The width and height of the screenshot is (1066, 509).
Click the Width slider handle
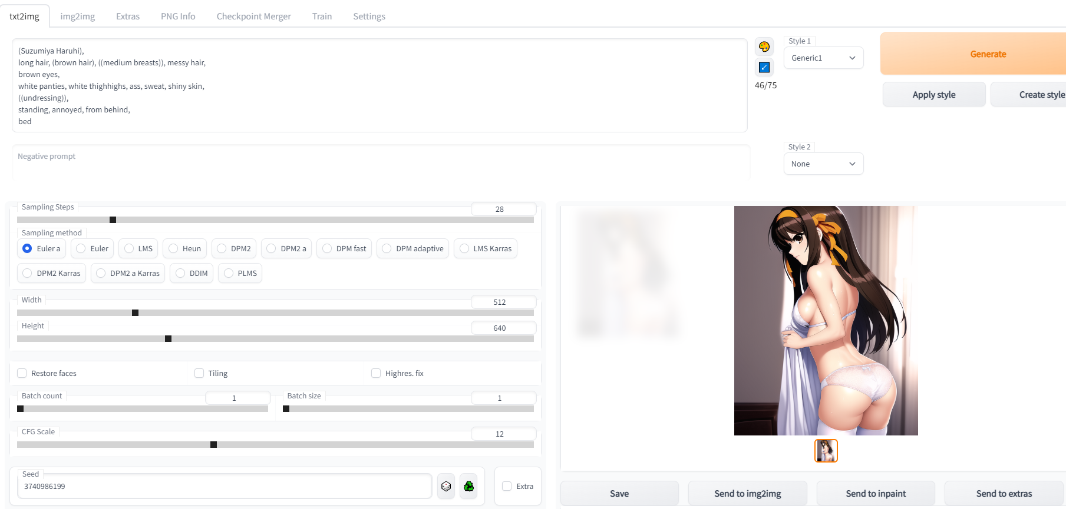[x=135, y=312]
